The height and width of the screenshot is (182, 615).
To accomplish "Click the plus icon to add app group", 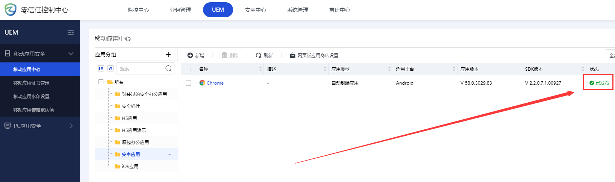I will (168, 55).
